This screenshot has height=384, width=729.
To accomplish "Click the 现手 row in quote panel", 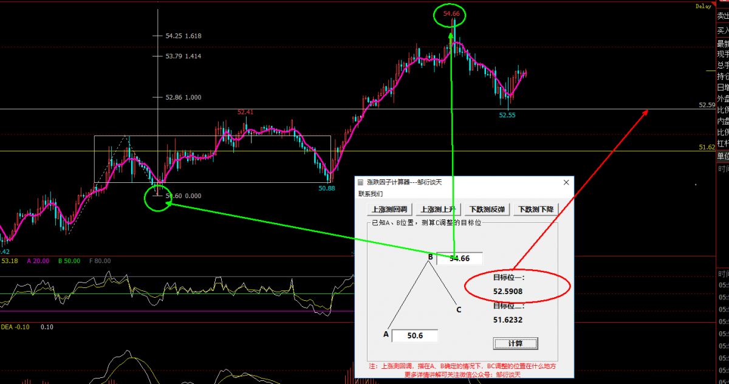I will [723, 55].
